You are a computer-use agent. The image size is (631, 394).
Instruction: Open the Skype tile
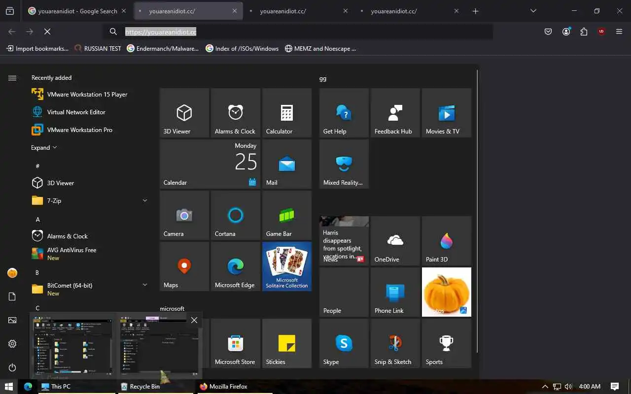tap(344, 343)
